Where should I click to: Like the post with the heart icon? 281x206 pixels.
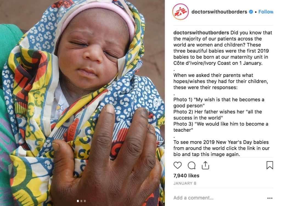point(178,165)
